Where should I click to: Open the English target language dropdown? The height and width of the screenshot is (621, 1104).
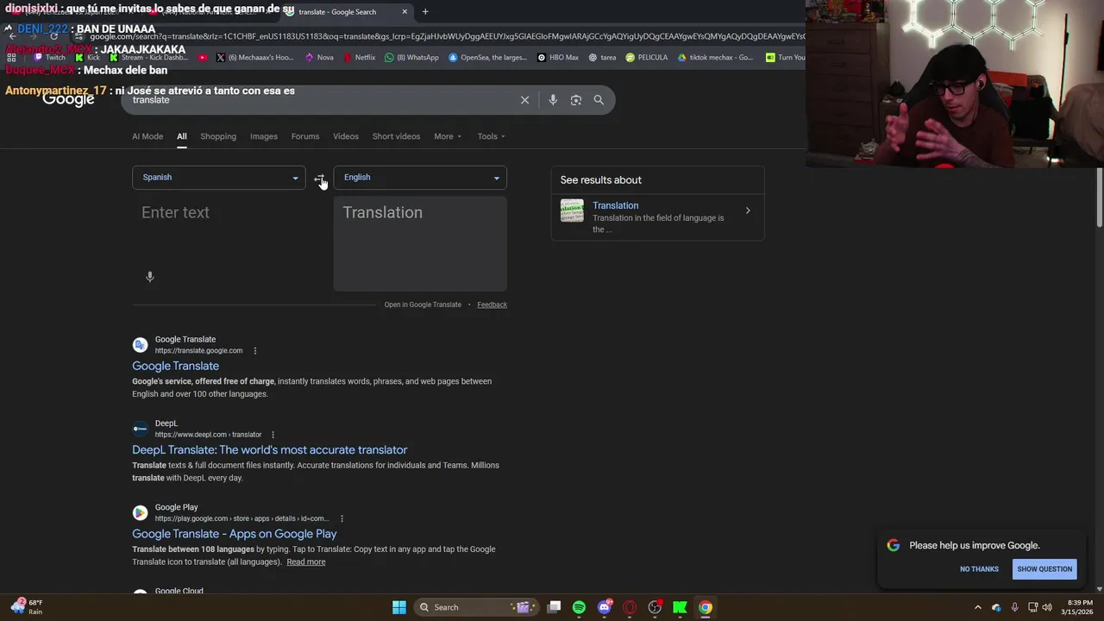(x=420, y=178)
